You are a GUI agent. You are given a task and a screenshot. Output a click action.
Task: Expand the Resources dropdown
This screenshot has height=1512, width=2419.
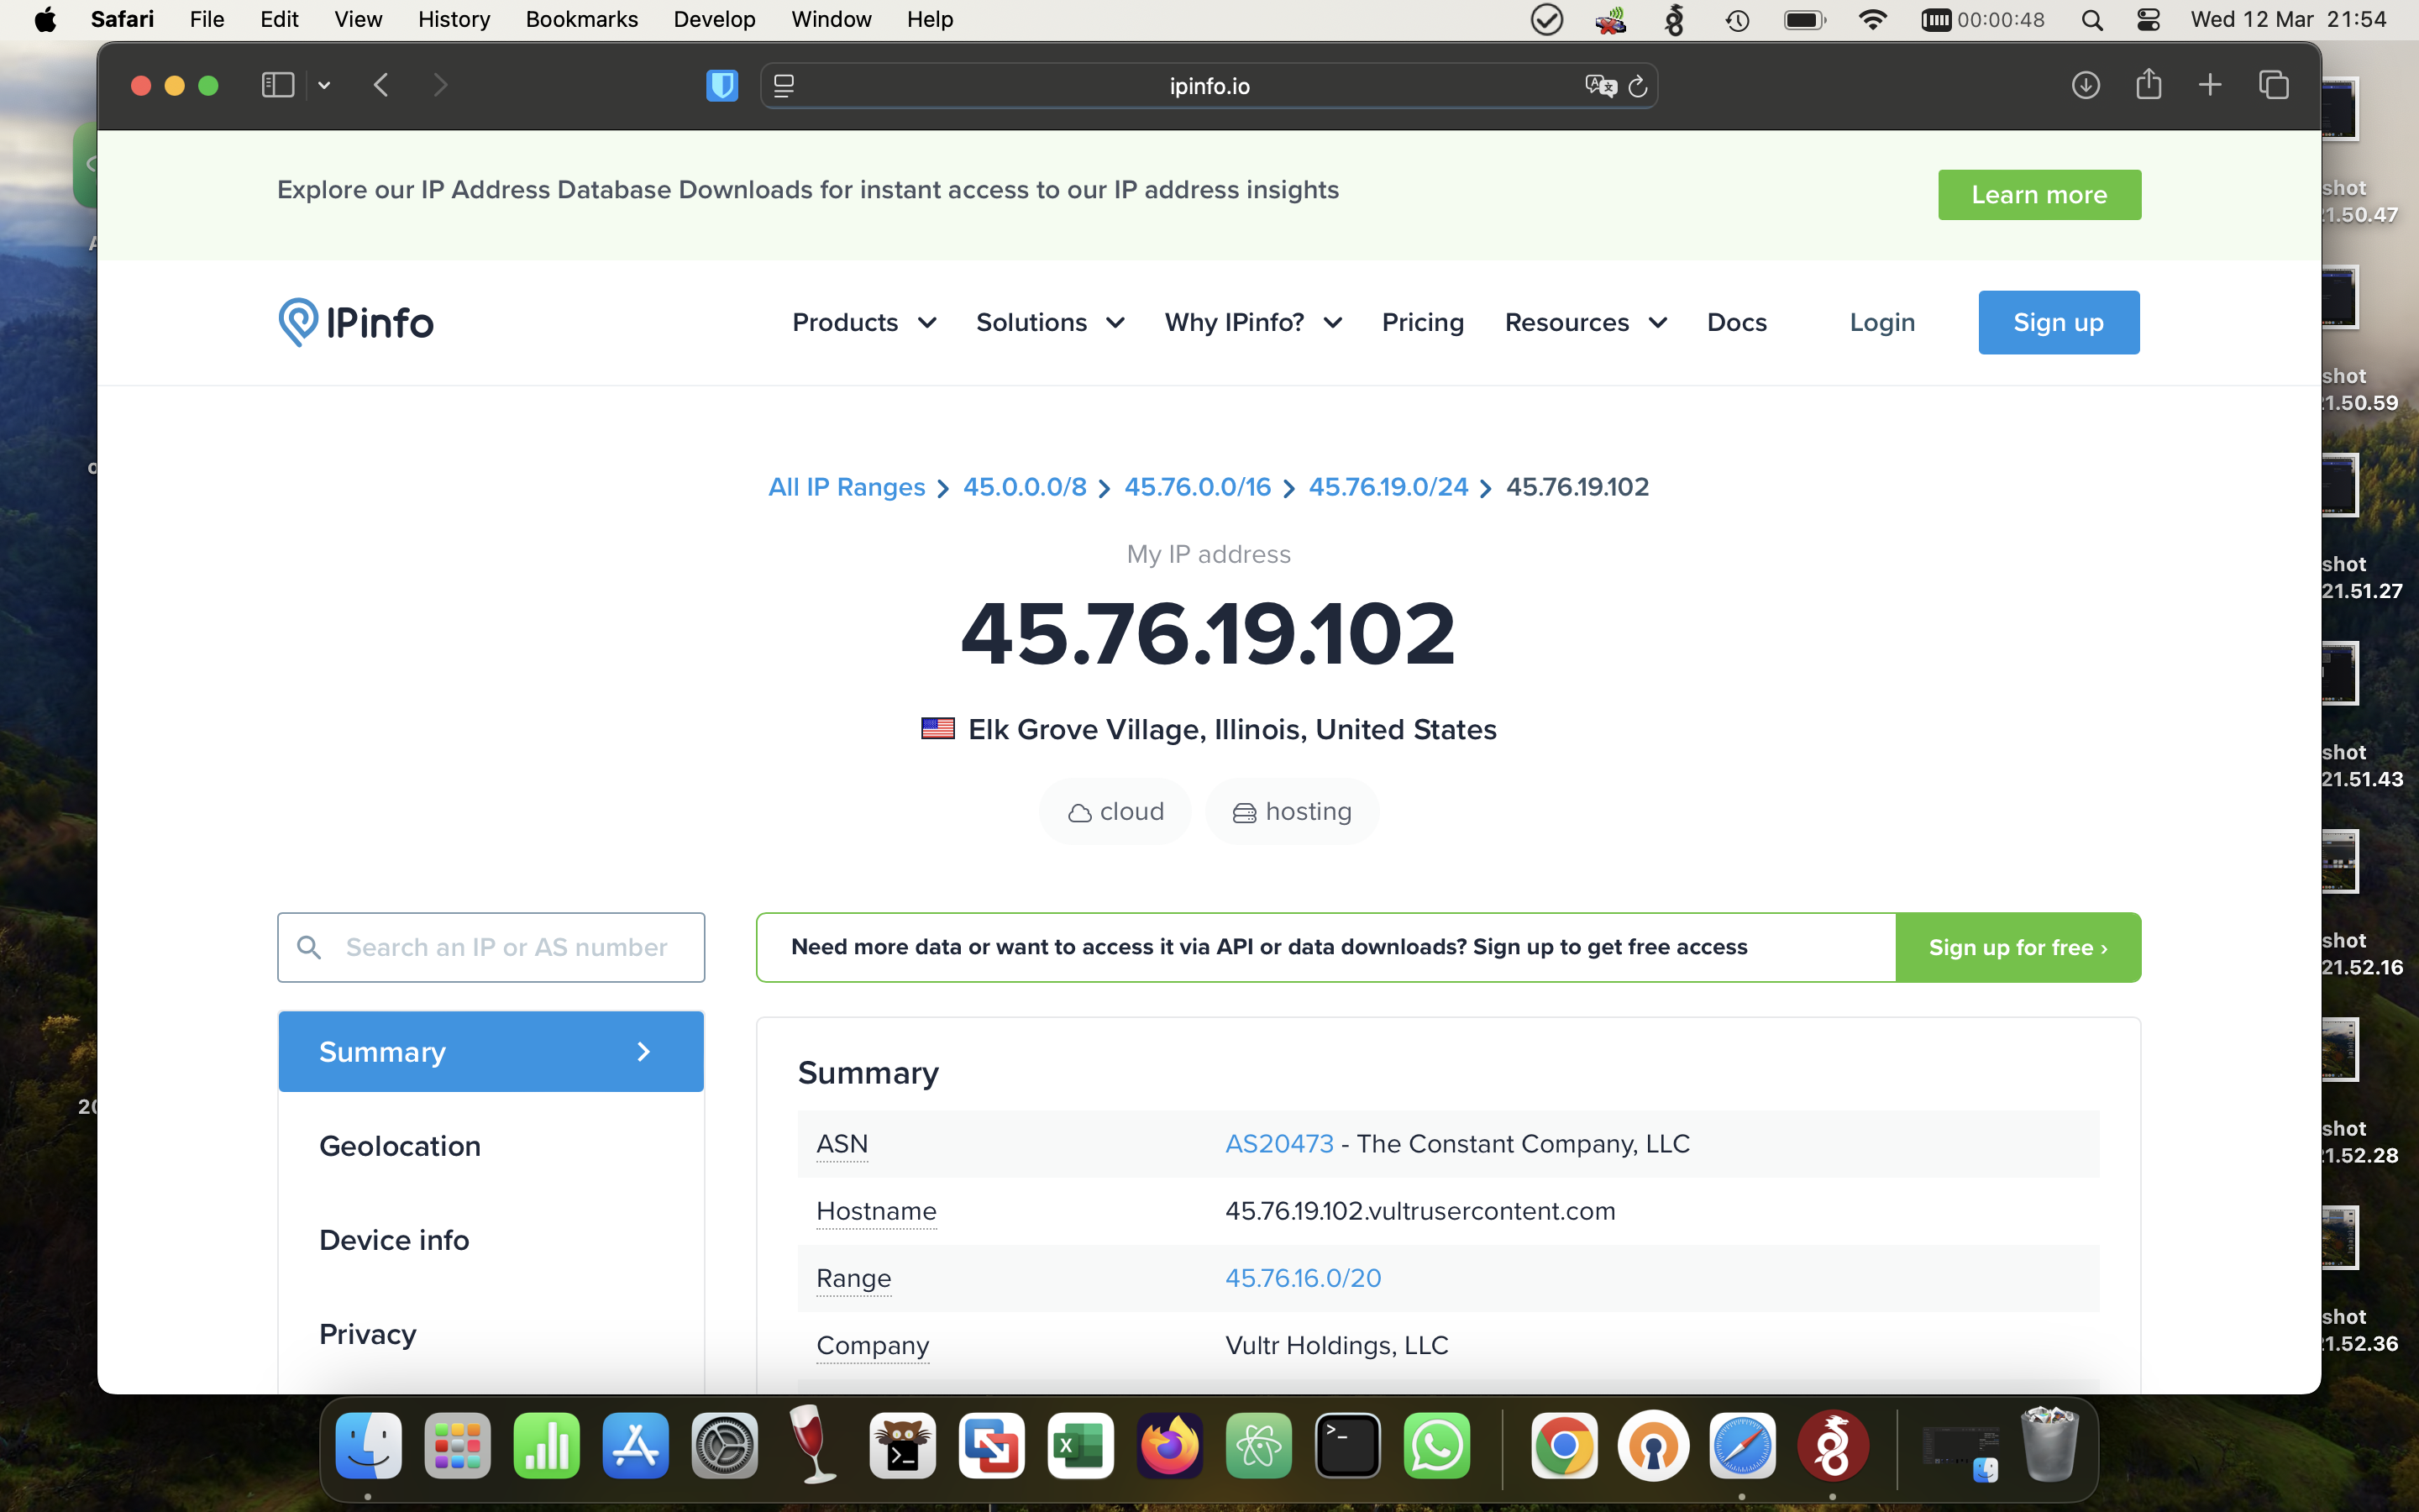pos(1587,322)
